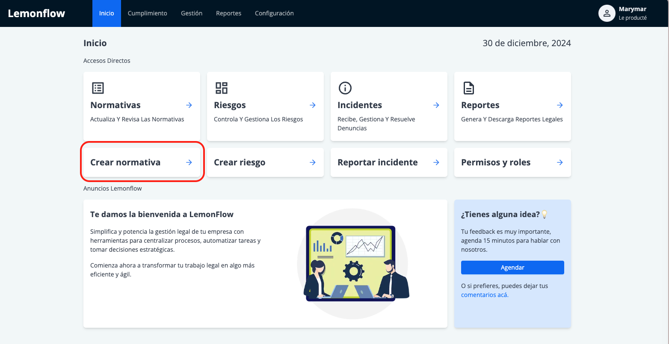Image resolution: width=669 pixels, height=344 pixels.
Task: Click the arrow next to Permisos y roles
Action: (560, 162)
